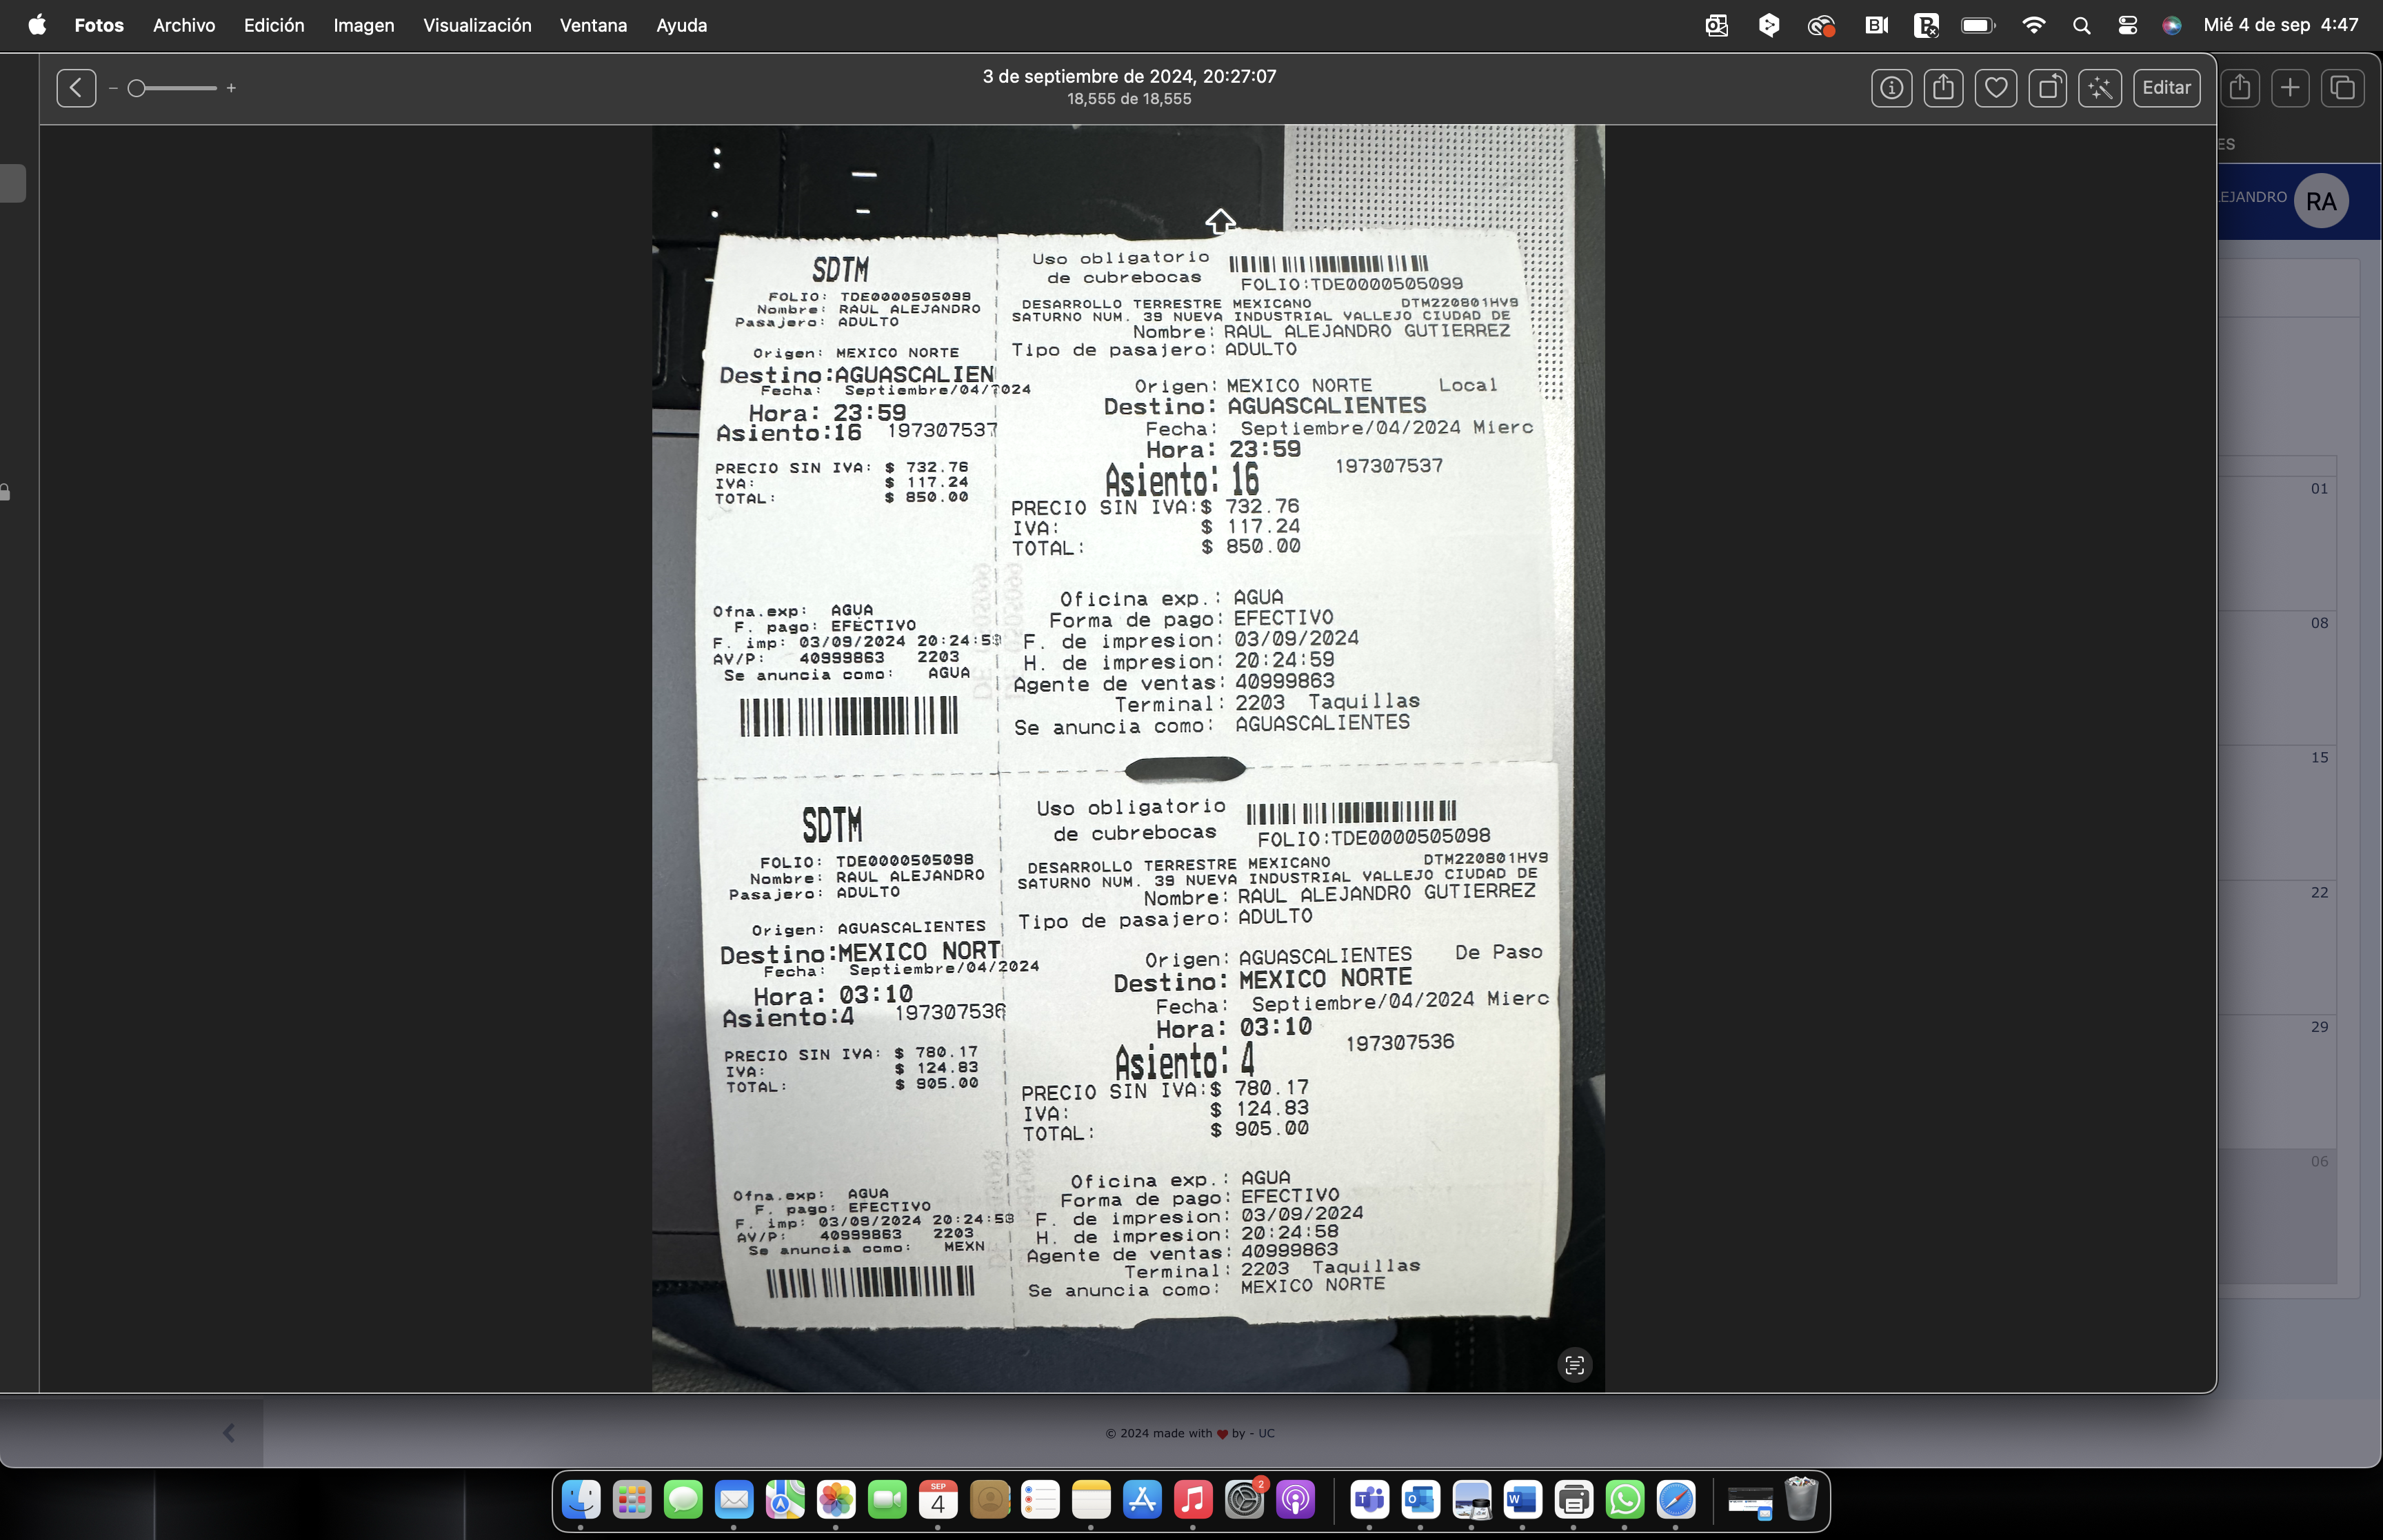
Task: Open Podcasts from the Dock
Action: pos(1295,1499)
